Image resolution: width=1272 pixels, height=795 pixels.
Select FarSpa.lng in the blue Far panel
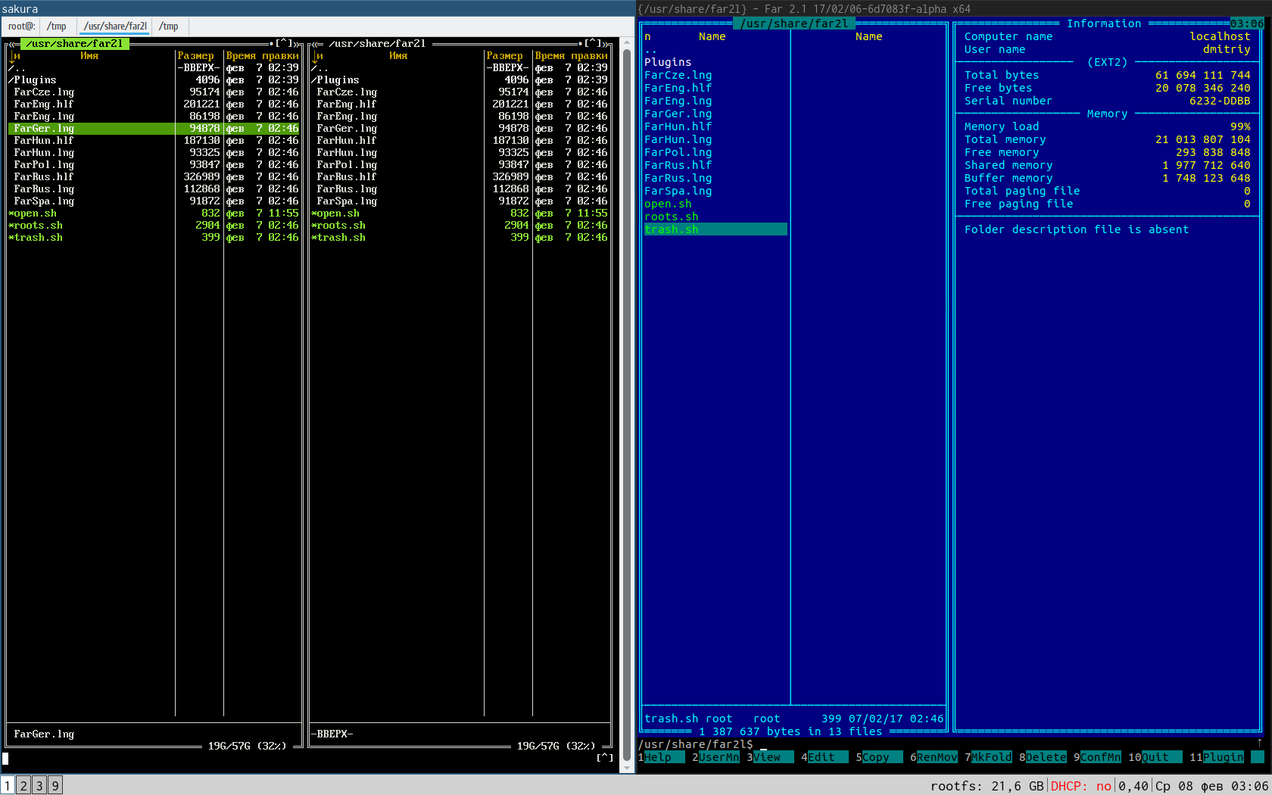coord(678,191)
